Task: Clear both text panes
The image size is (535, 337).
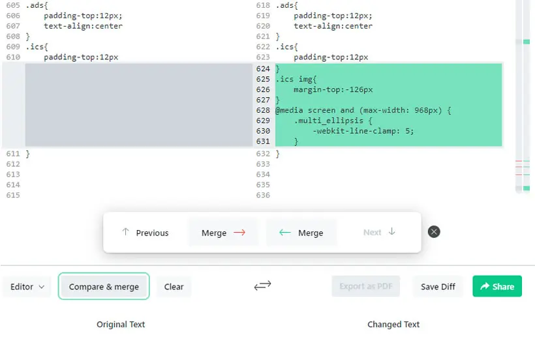Action: (174, 287)
